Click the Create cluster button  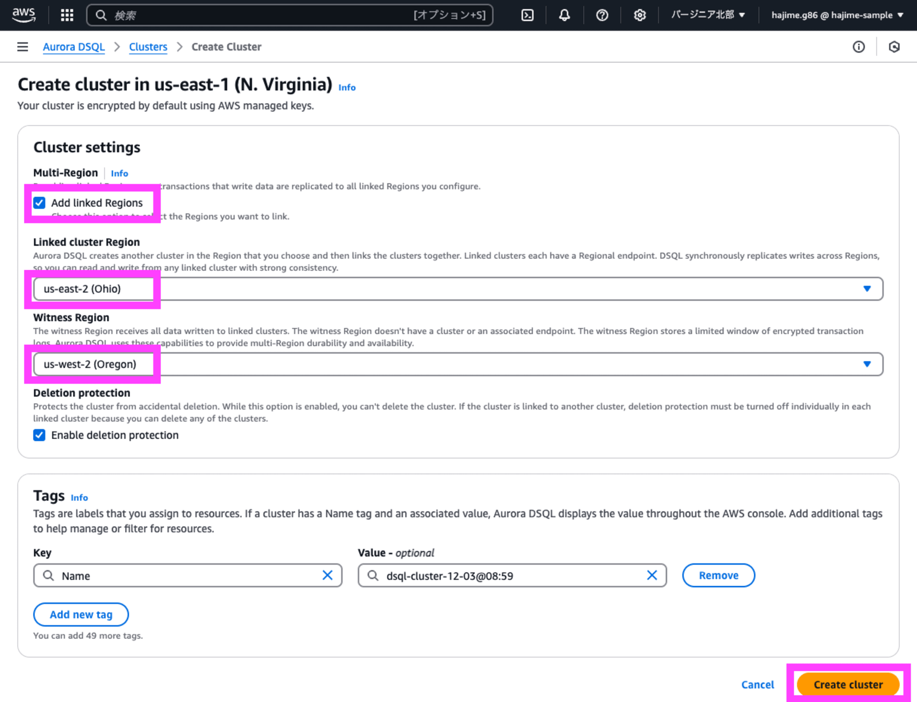[848, 685]
